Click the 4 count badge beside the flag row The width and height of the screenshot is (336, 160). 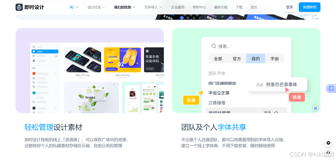[56, 56]
